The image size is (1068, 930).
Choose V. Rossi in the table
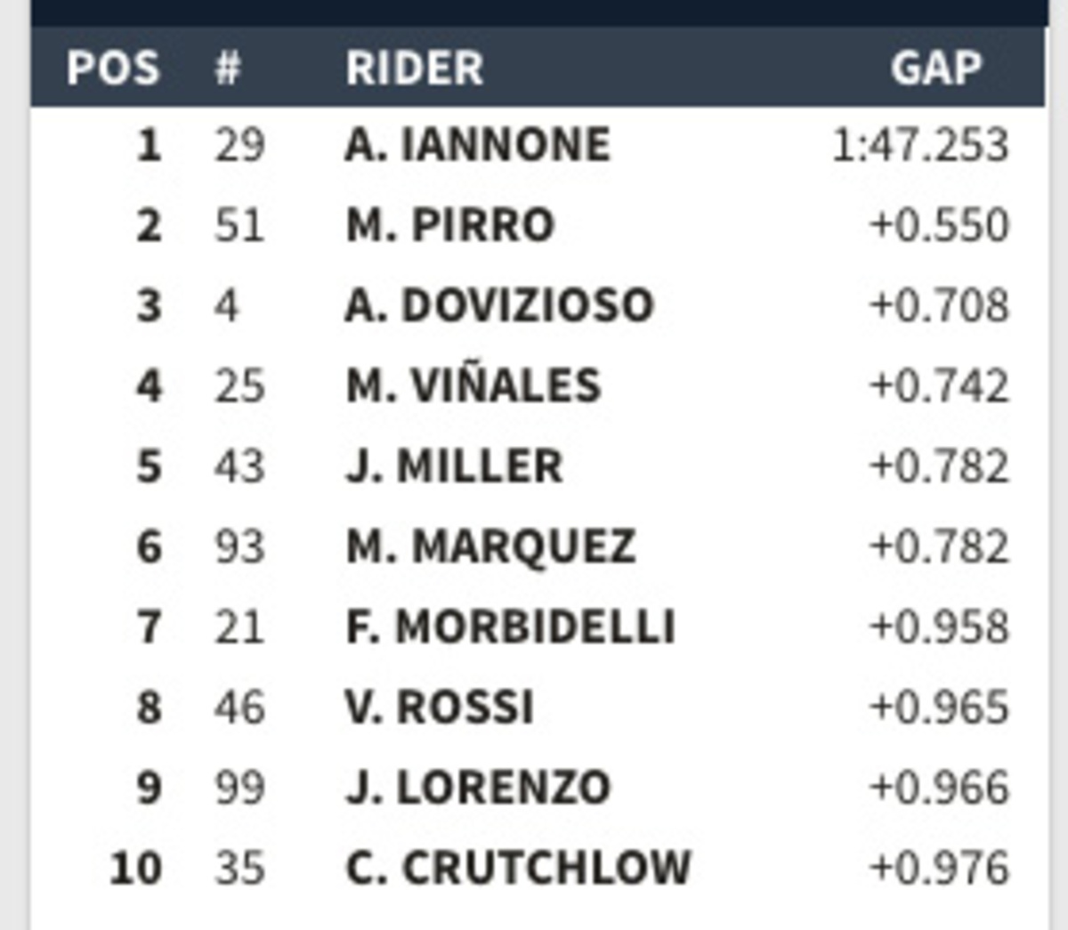pyautogui.click(x=439, y=708)
